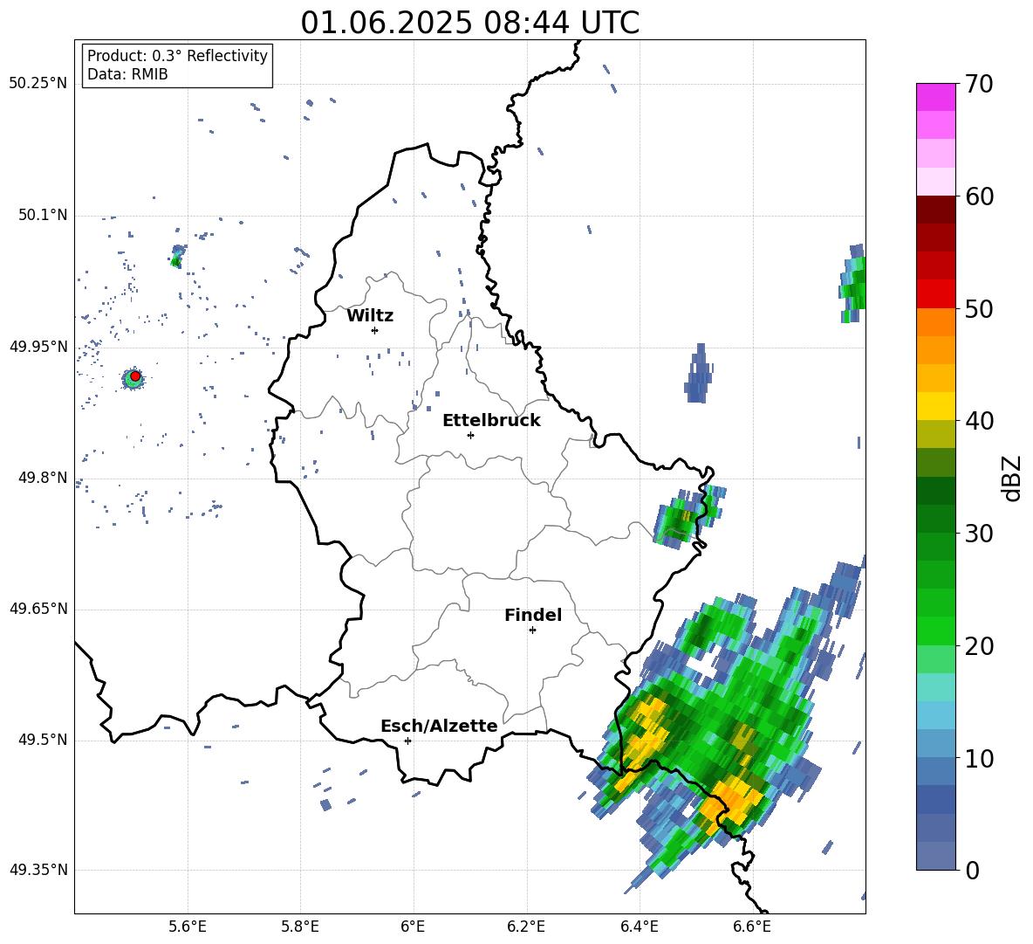Click the magenta top swatch of the colorbar
1033x944 pixels.
[x=935, y=97]
